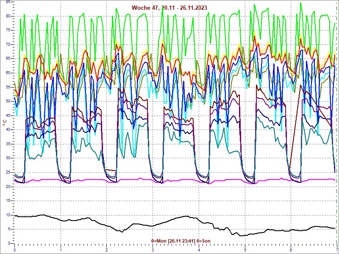
Task: Select day 1 tick on the x-axis
Action: pos(61,249)
